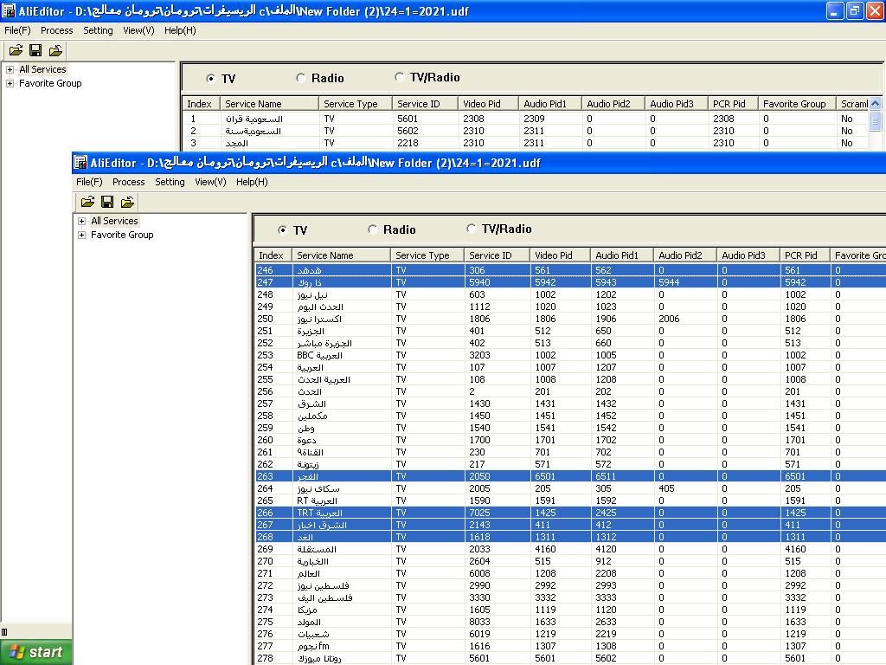This screenshot has width=886, height=665.
Task: Click the third folder icon in front window toolbar
Action: point(127,202)
